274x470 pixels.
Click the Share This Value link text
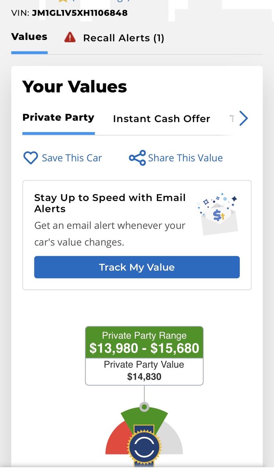(185, 158)
